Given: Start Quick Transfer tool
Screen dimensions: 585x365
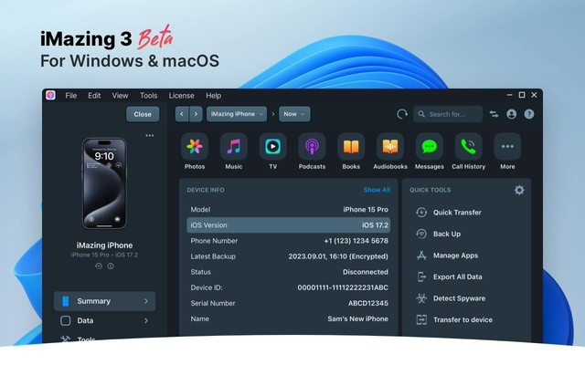Looking at the screenshot, I should pyautogui.click(x=457, y=213).
